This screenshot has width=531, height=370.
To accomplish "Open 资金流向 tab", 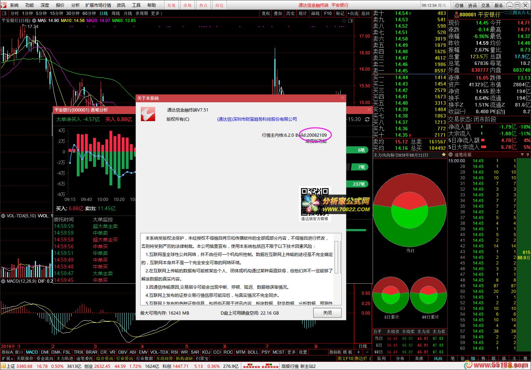I will click(45, 359).
